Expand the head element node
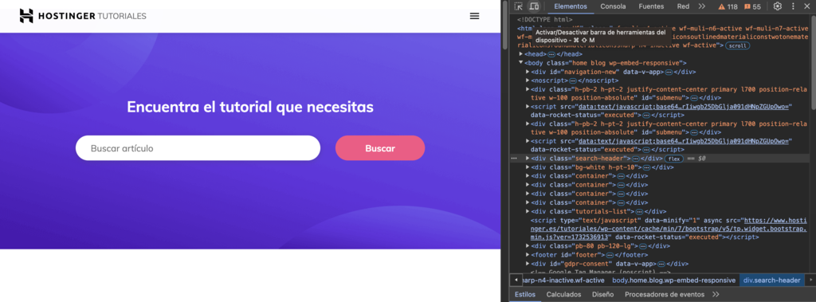816x302 pixels. tap(521, 54)
